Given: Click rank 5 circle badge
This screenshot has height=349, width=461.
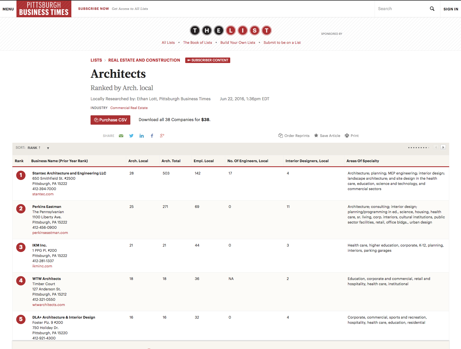Looking at the screenshot, I should click(21, 319).
